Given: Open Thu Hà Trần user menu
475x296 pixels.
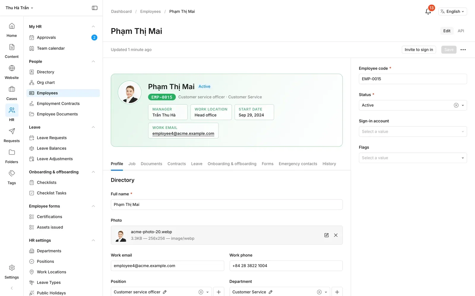Looking at the screenshot, I should coord(20,8).
